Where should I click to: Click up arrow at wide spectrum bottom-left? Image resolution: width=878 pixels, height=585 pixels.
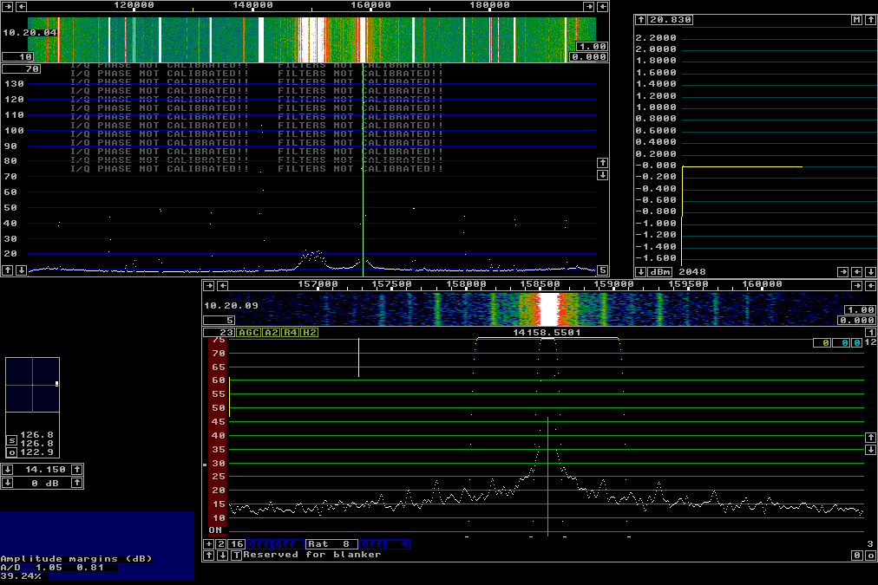pyautogui.click(x=7, y=270)
